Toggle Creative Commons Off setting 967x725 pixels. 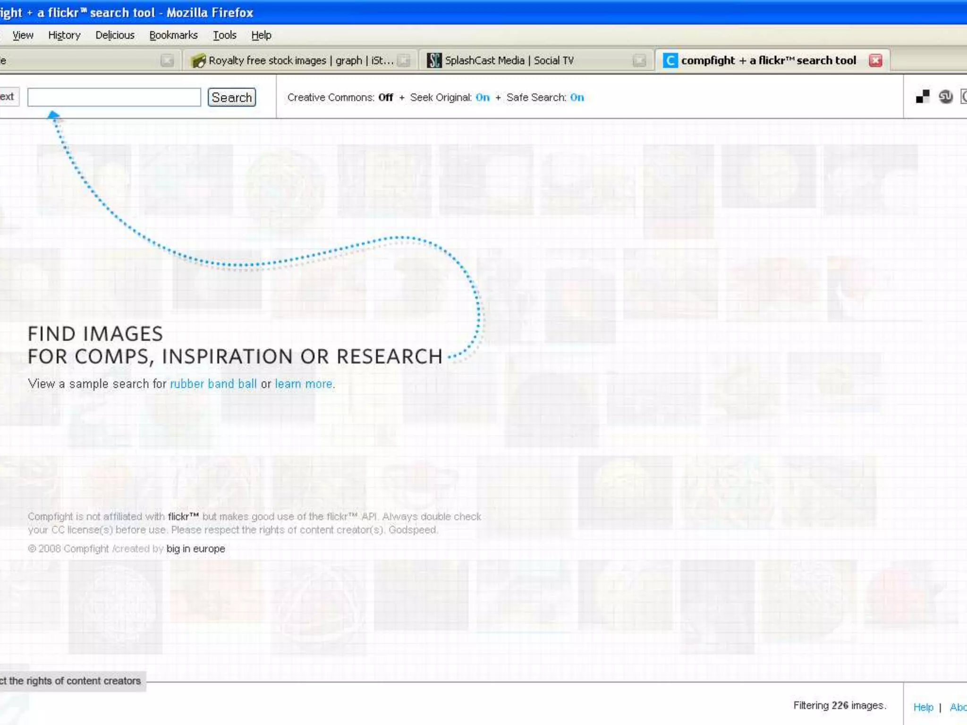point(385,97)
